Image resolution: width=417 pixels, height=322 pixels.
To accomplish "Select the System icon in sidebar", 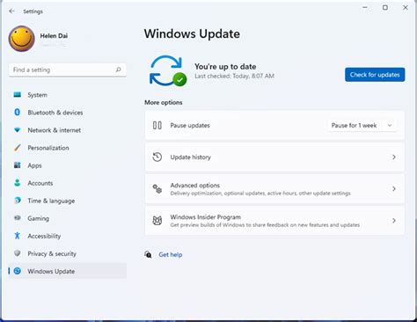I will point(18,94).
